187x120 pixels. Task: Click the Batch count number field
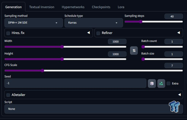tap(174, 42)
